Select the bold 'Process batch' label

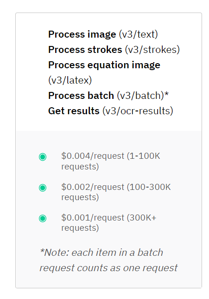81,96
